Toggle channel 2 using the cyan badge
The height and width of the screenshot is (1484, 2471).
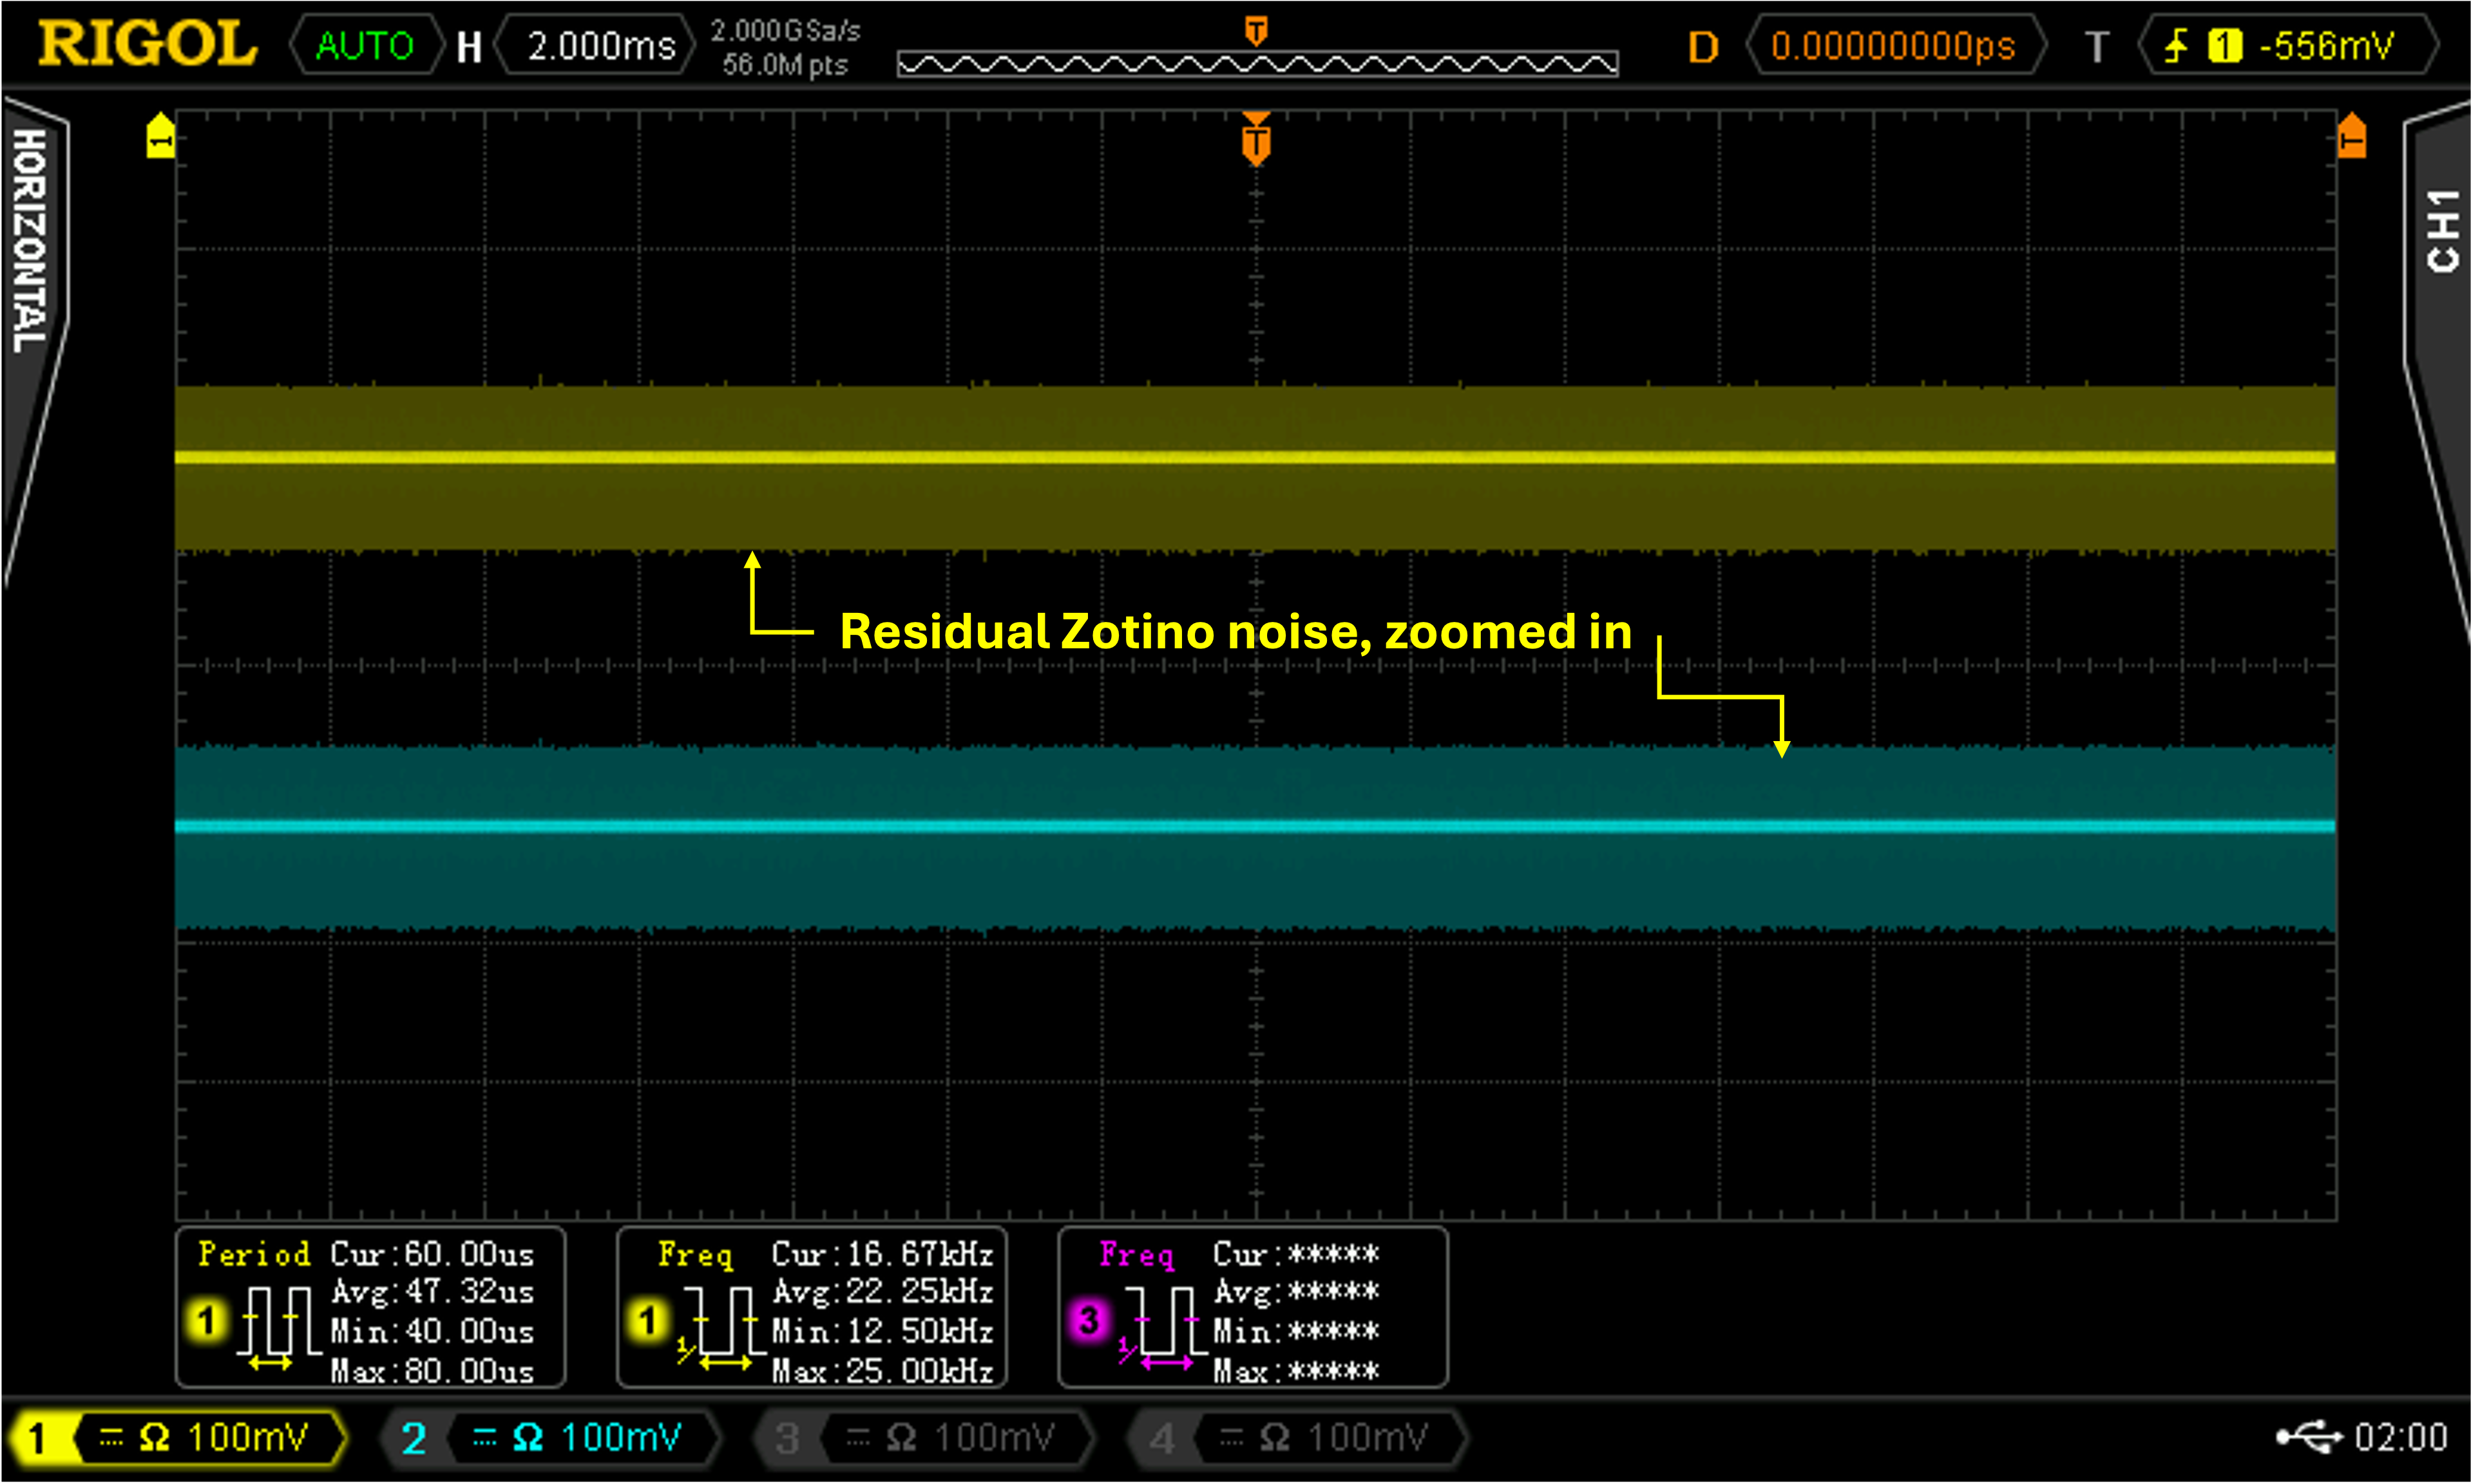pyautogui.click(x=413, y=1438)
